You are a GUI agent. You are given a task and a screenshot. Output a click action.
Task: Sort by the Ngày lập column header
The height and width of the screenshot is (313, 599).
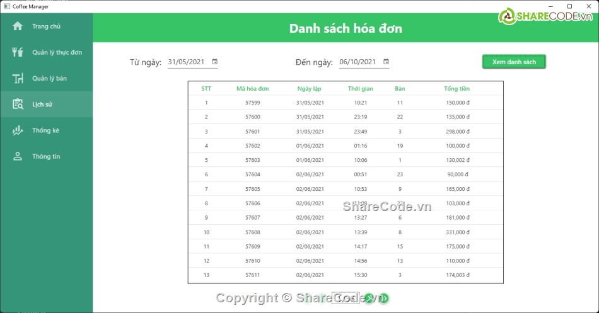pos(310,89)
